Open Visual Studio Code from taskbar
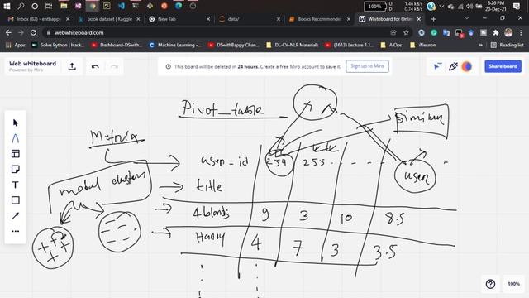 (122, 6)
